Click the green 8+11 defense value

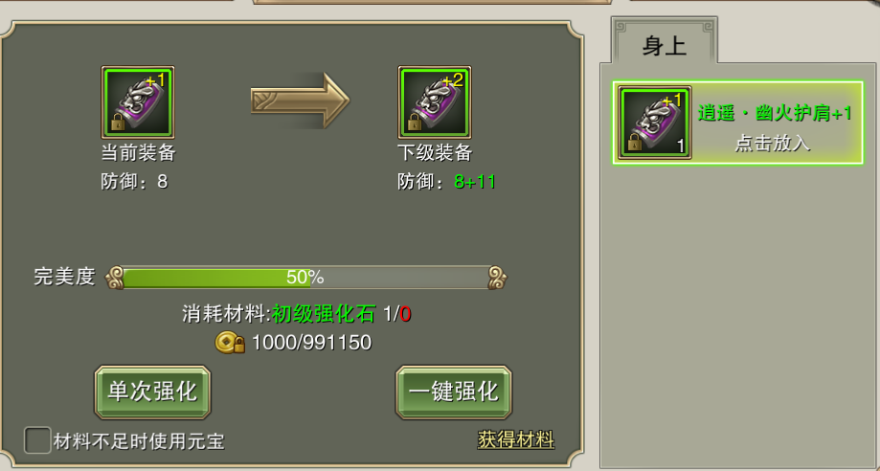pyautogui.click(x=475, y=182)
